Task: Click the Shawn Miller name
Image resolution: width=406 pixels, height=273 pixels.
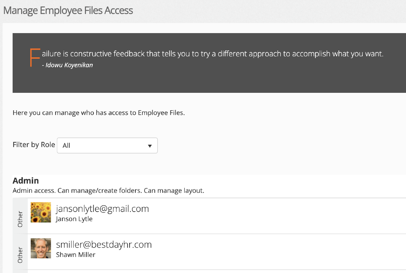Action: pyautogui.click(x=76, y=255)
